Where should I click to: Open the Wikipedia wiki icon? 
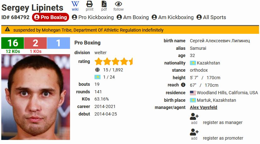coord(75,4)
